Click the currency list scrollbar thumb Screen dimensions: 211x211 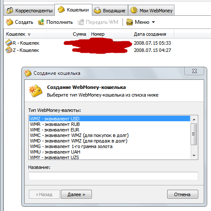[x=194, y=134]
